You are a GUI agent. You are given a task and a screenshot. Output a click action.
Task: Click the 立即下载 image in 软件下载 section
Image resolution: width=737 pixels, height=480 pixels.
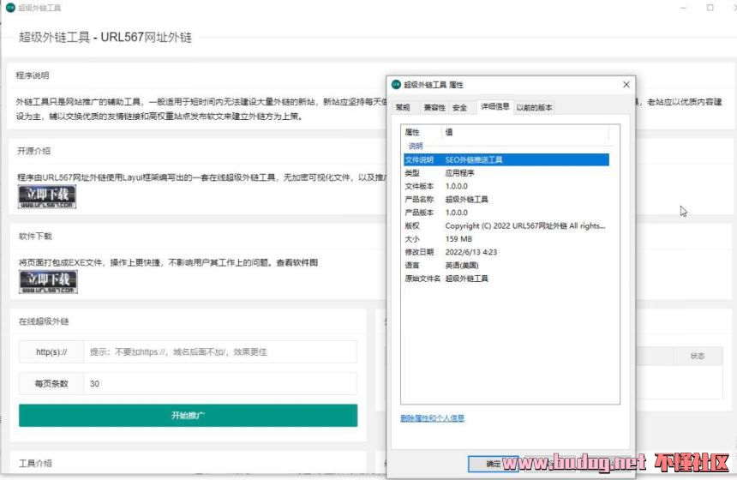click(x=48, y=282)
